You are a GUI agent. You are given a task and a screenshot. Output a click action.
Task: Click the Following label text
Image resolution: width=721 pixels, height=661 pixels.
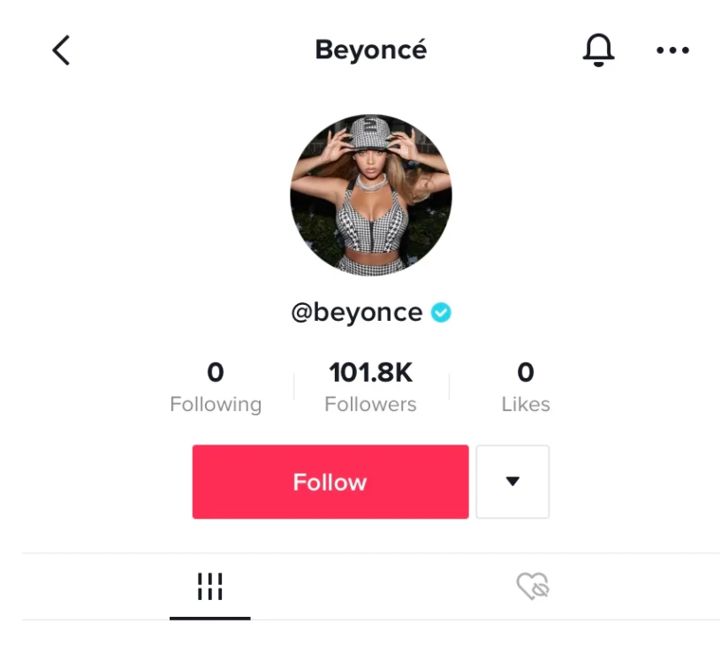[x=216, y=404]
